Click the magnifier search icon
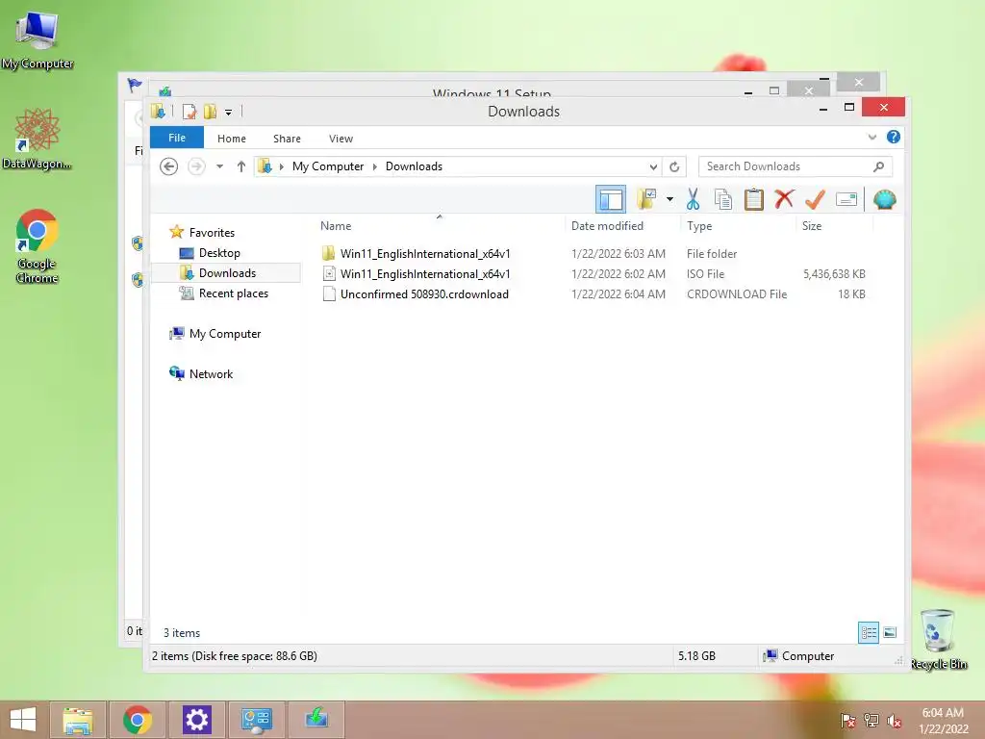The width and height of the screenshot is (985, 739). coord(879,166)
